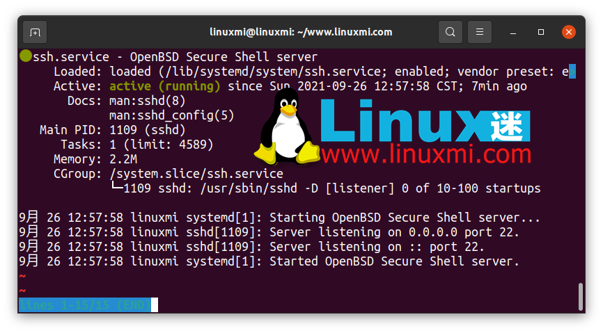Close the terminal window
The height and width of the screenshot is (333, 603).
coord(568,32)
